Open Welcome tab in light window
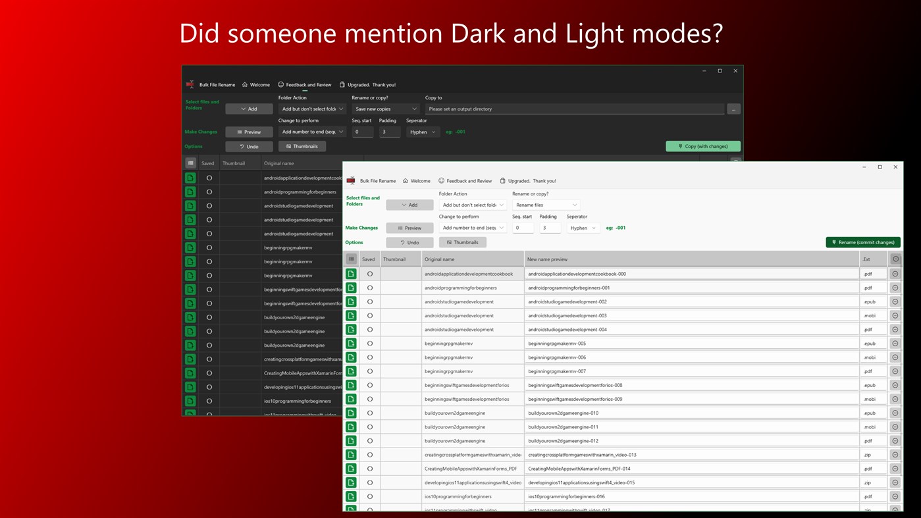Image resolution: width=921 pixels, height=518 pixels. click(416, 180)
